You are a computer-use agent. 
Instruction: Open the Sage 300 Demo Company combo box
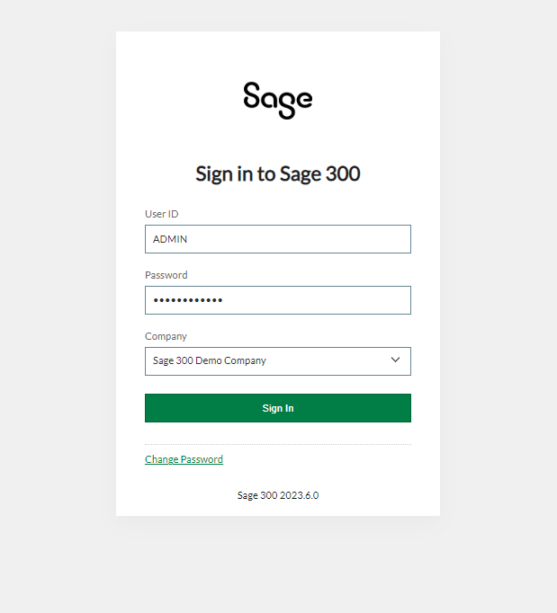pyautogui.click(x=278, y=361)
